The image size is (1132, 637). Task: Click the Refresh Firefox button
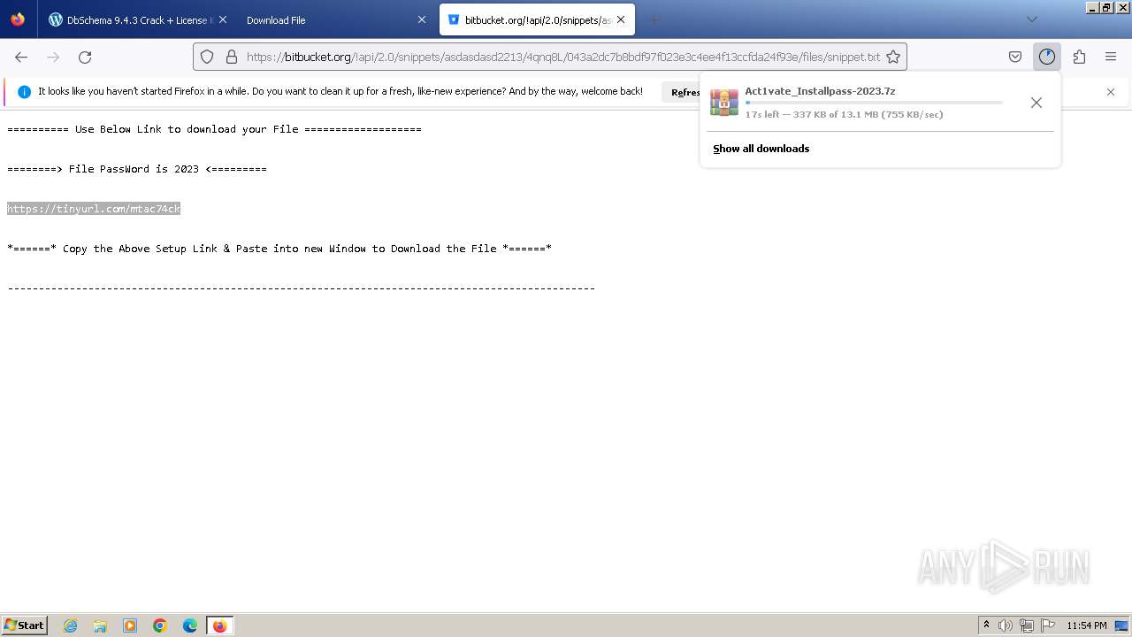tap(682, 92)
